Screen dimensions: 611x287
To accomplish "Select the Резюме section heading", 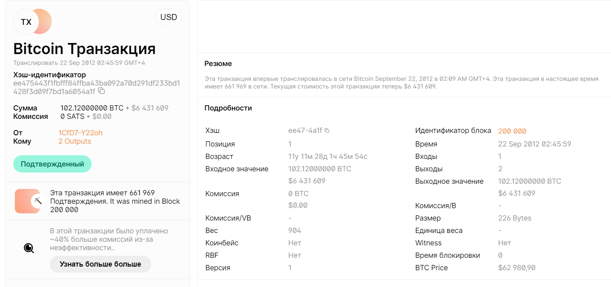I will (x=218, y=64).
